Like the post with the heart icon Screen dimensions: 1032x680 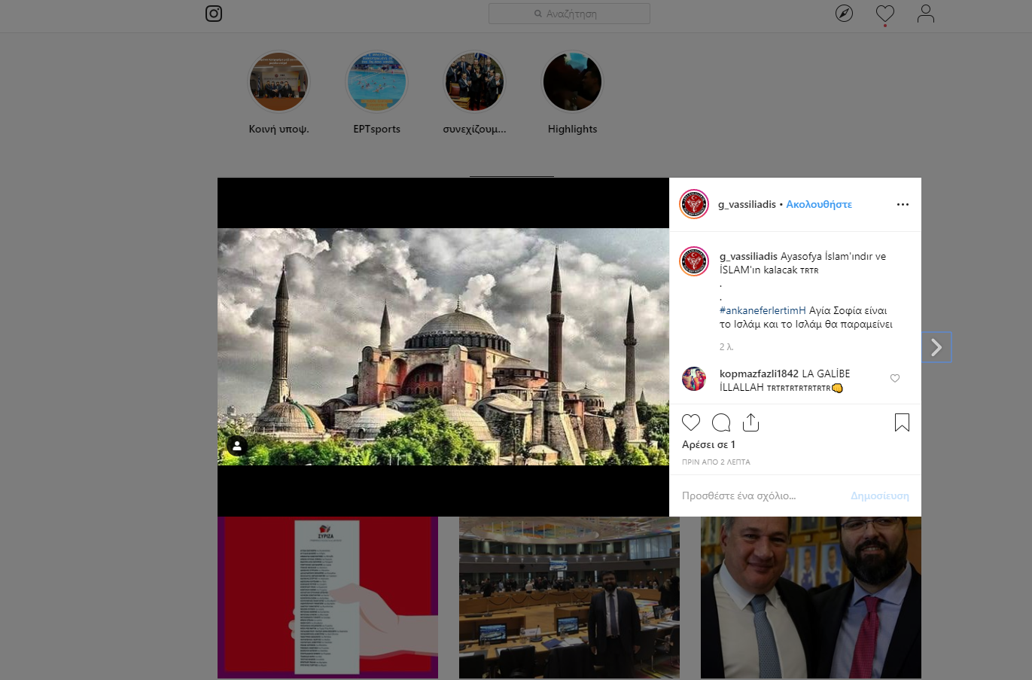point(690,422)
